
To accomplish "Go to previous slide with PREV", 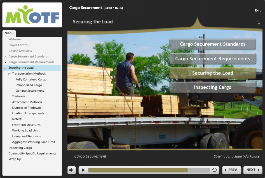I will click(231, 170).
